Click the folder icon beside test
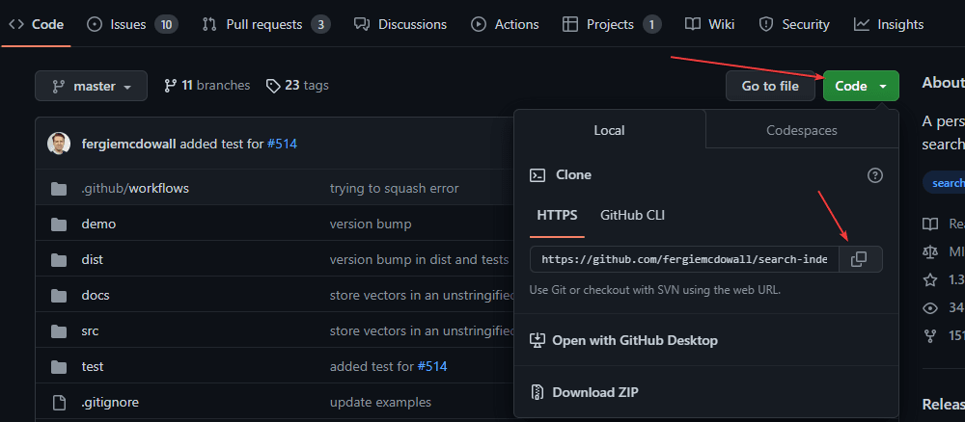965x422 pixels. click(x=59, y=367)
